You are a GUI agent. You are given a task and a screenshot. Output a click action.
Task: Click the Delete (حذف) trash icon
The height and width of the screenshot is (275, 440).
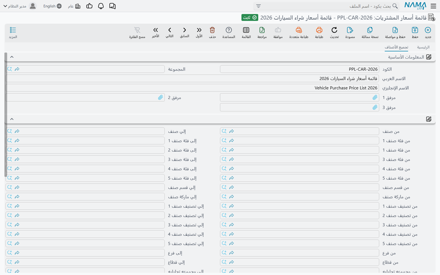tap(212, 30)
